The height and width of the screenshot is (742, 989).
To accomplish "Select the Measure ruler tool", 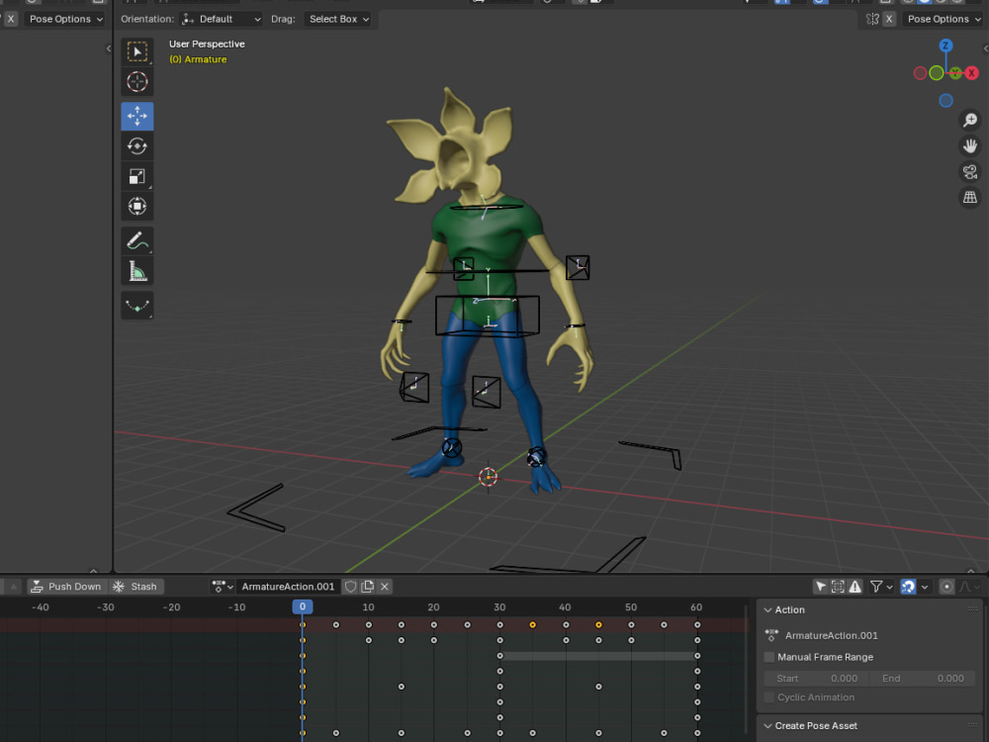I will click(x=136, y=271).
